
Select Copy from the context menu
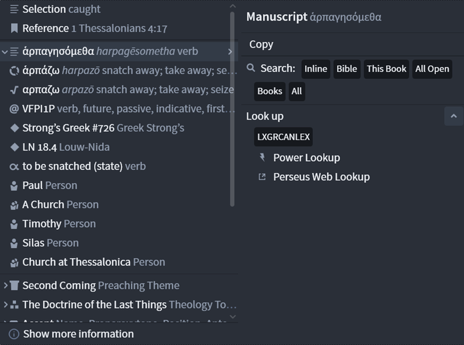261,45
